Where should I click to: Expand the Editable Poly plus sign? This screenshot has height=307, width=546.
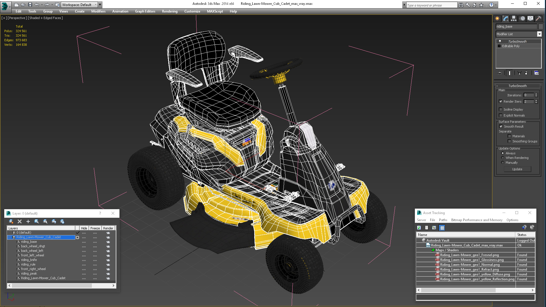click(x=499, y=46)
